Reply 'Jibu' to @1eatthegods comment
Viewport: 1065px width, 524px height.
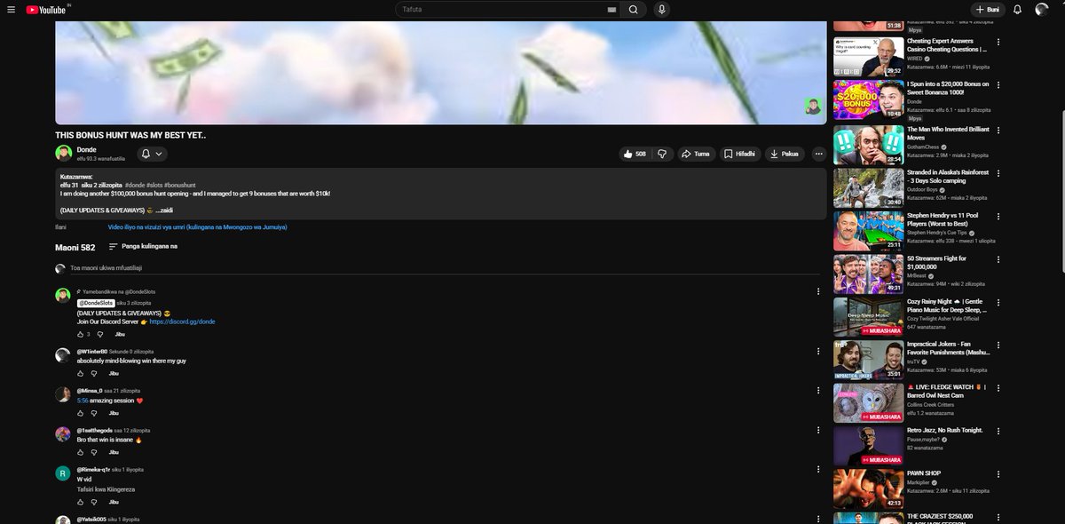[x=114, y=452]
